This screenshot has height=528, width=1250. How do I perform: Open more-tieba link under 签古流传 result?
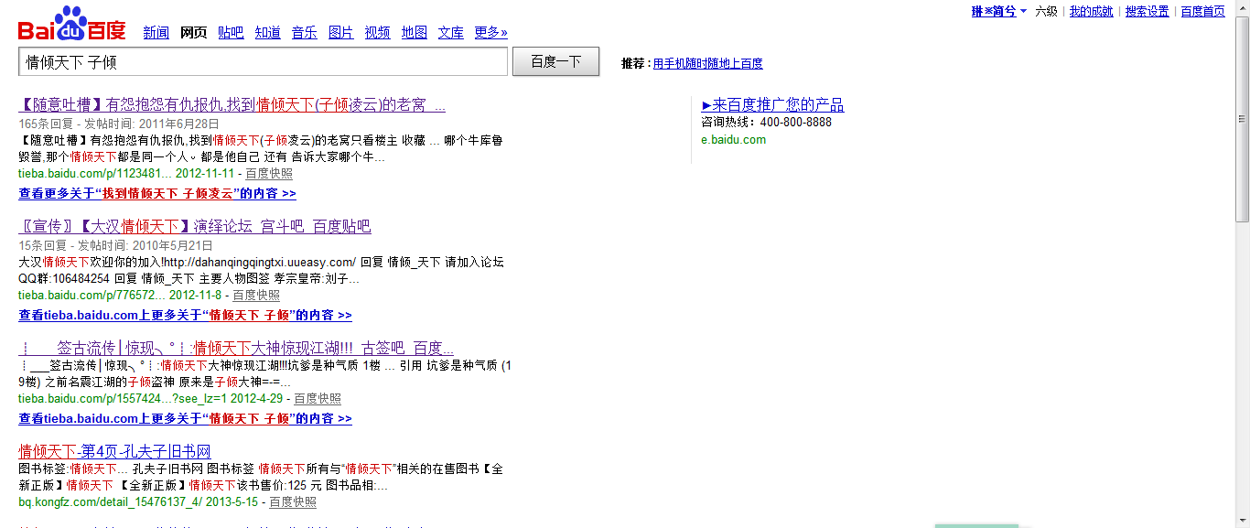(185, 419)
